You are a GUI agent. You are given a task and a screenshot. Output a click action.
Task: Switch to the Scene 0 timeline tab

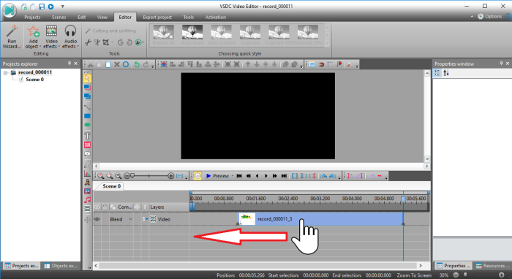(x=111, y=186)
